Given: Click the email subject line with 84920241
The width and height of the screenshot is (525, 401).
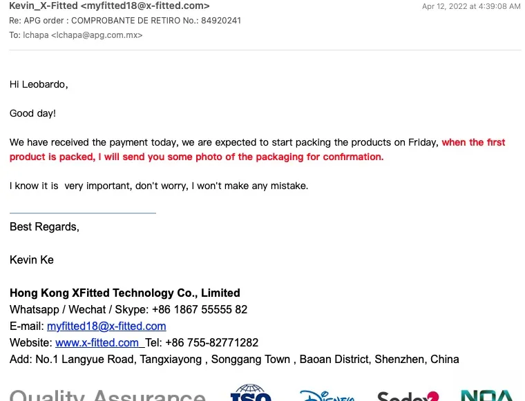Looking at the screenshot, I should [125, 21].
